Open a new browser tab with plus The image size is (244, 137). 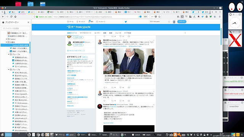tap(216, 12)
